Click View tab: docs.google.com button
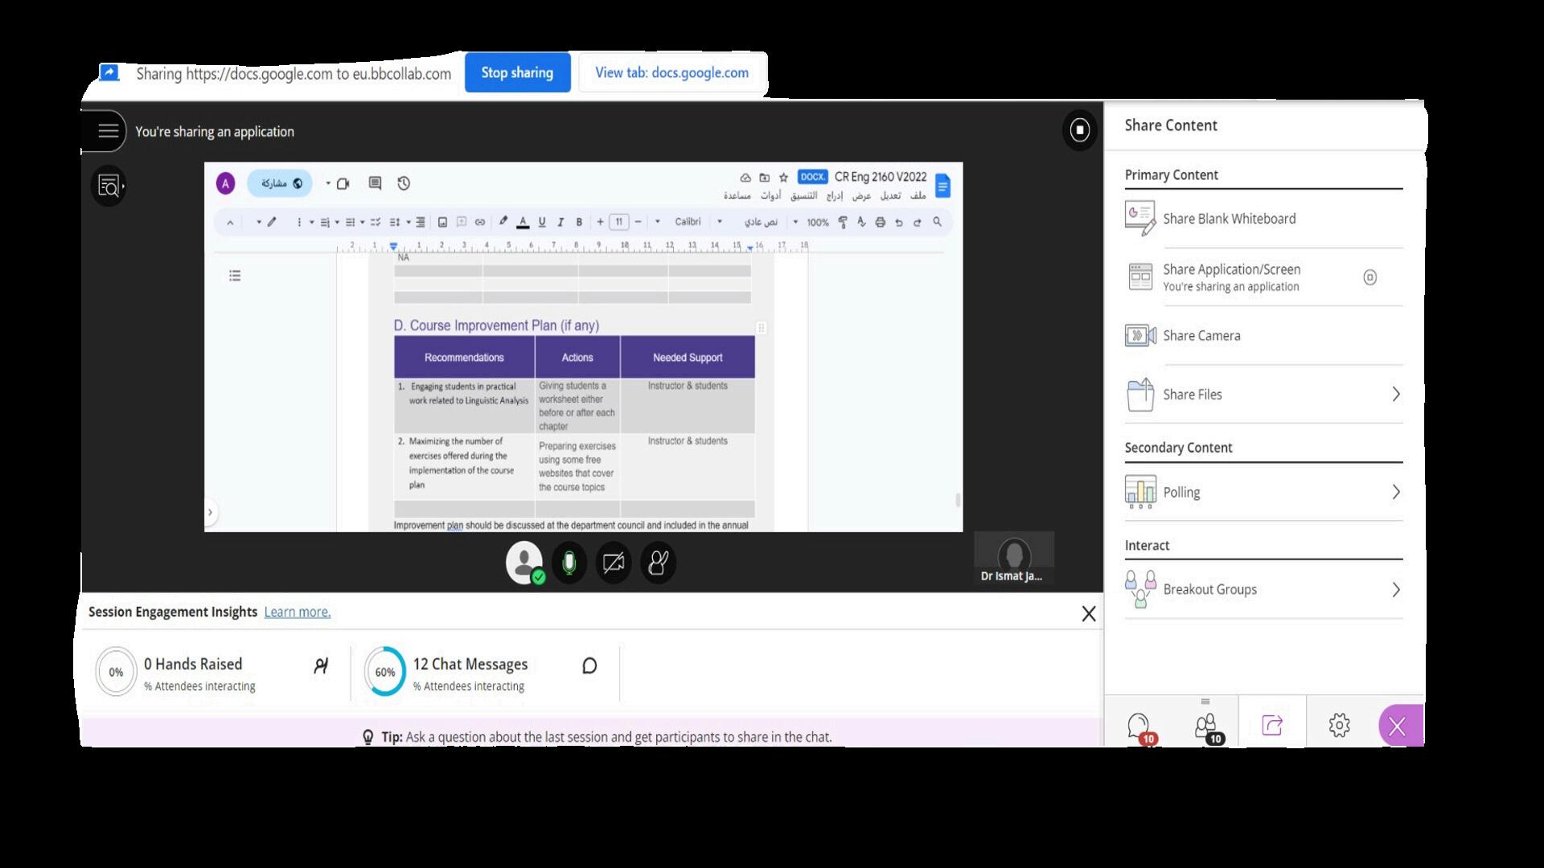 point(671,72)
